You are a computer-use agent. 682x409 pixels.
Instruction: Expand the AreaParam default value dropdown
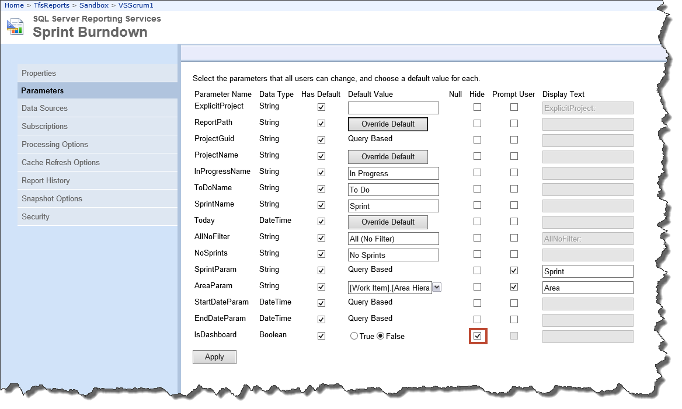tap(437, 287)
